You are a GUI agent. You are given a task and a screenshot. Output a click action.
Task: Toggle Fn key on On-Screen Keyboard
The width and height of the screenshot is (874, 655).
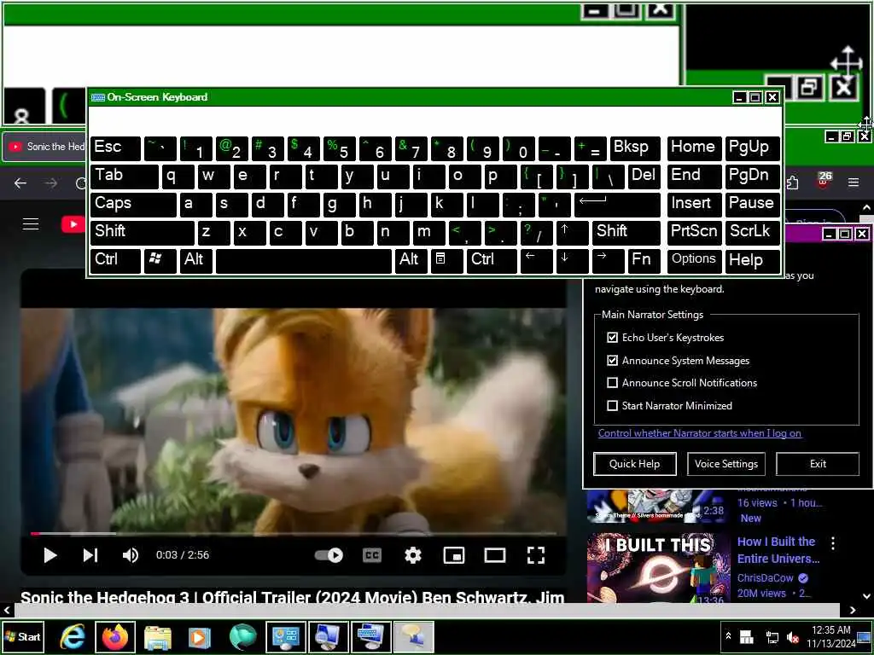coord(644,260)
